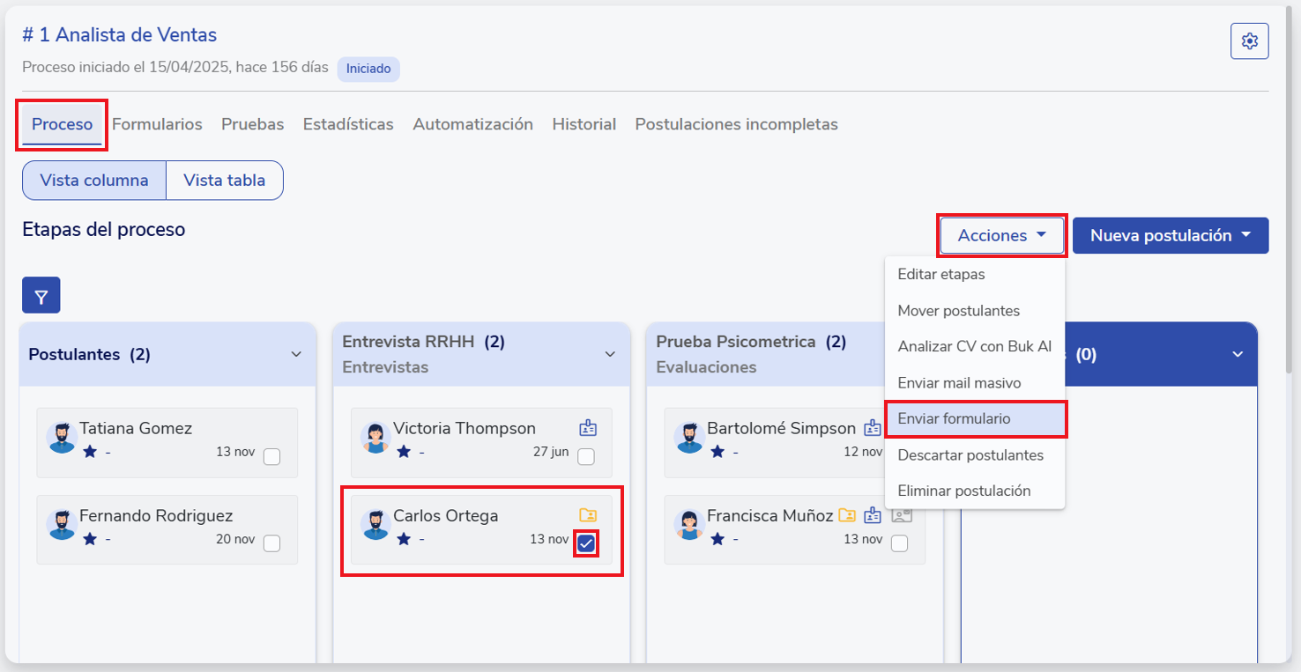Click the filter funnel icon
Screen dimensions: 1301x672
point(41,295)
